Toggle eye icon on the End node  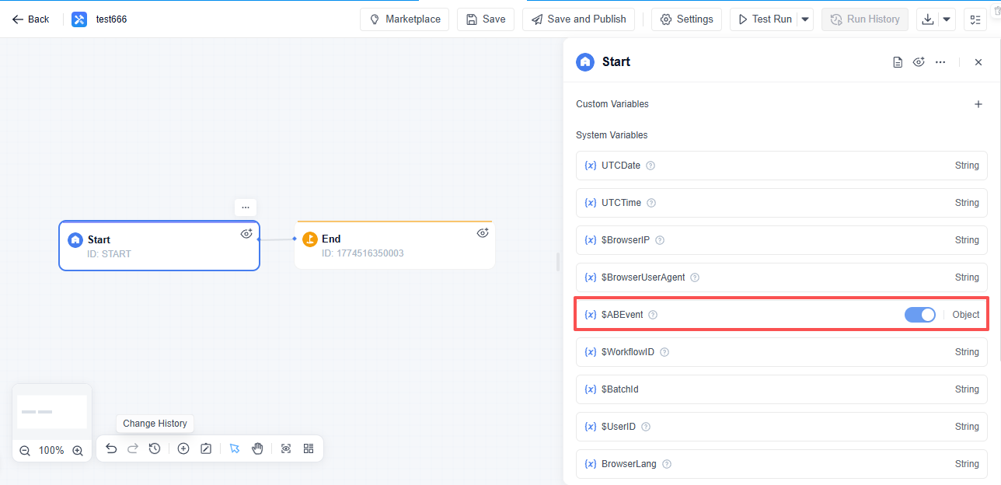point(482,232)
